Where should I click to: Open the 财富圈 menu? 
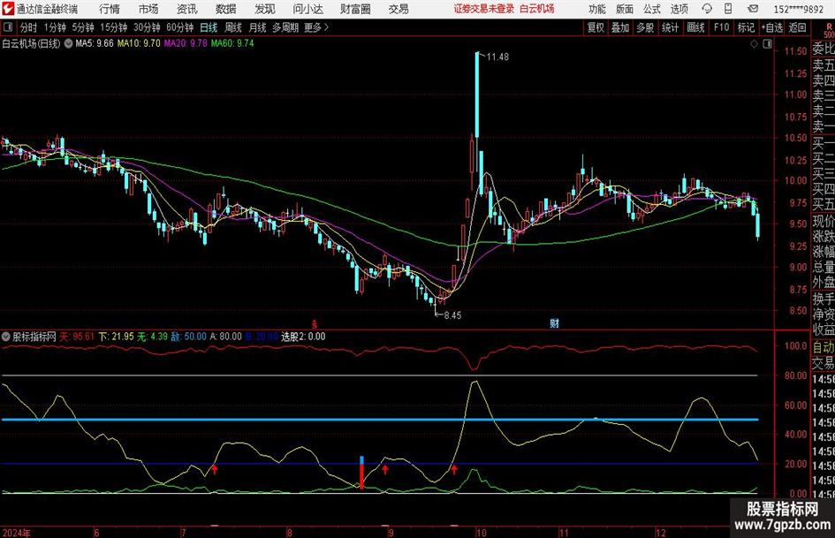coord(355,9)
